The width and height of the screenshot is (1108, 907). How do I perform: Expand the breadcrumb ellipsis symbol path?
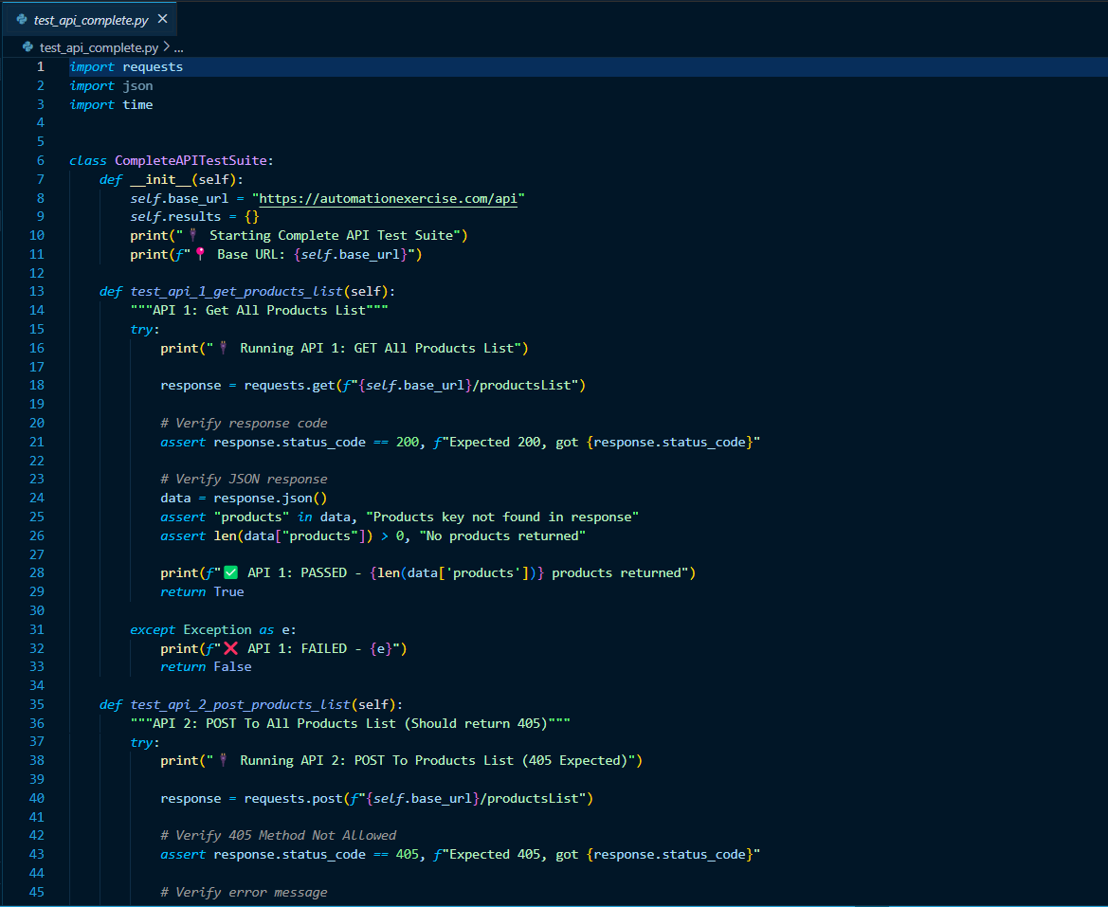[179, 47]
